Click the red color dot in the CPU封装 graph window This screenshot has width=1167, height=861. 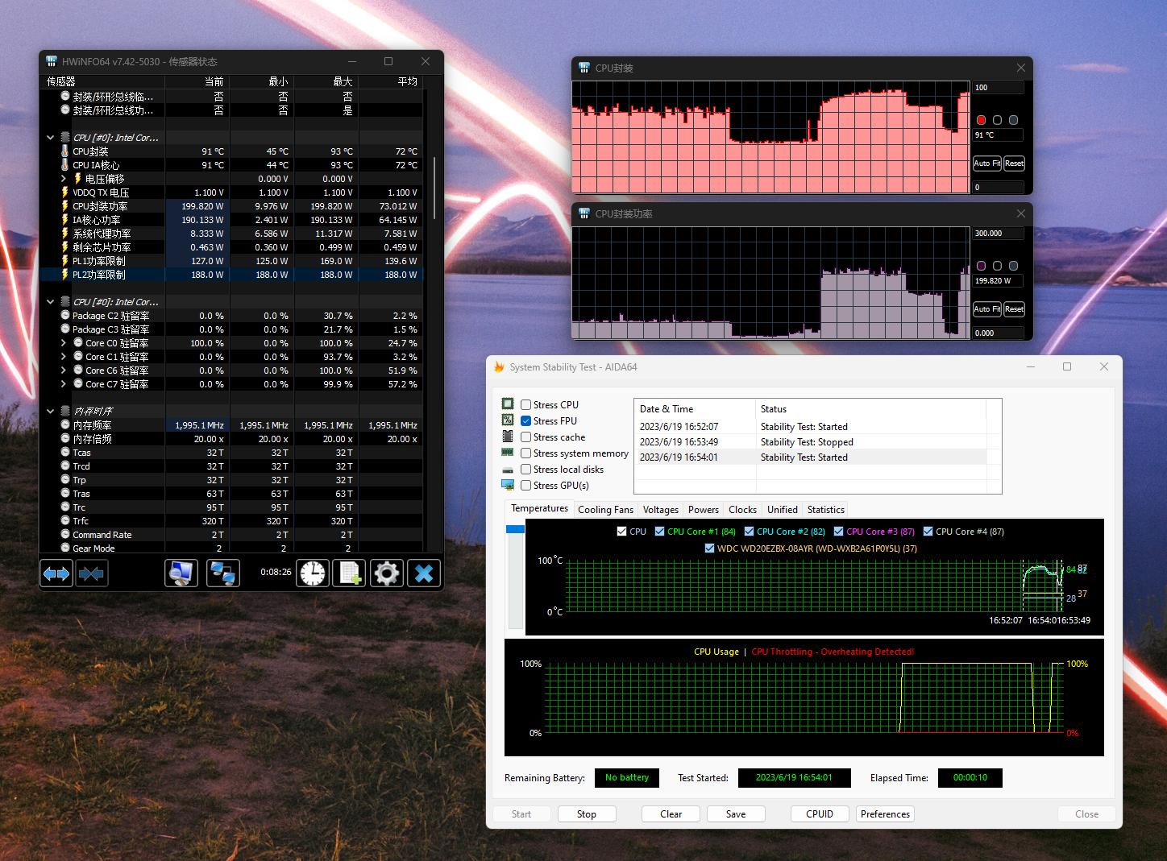pyautogui.click(x=981, y=119)
